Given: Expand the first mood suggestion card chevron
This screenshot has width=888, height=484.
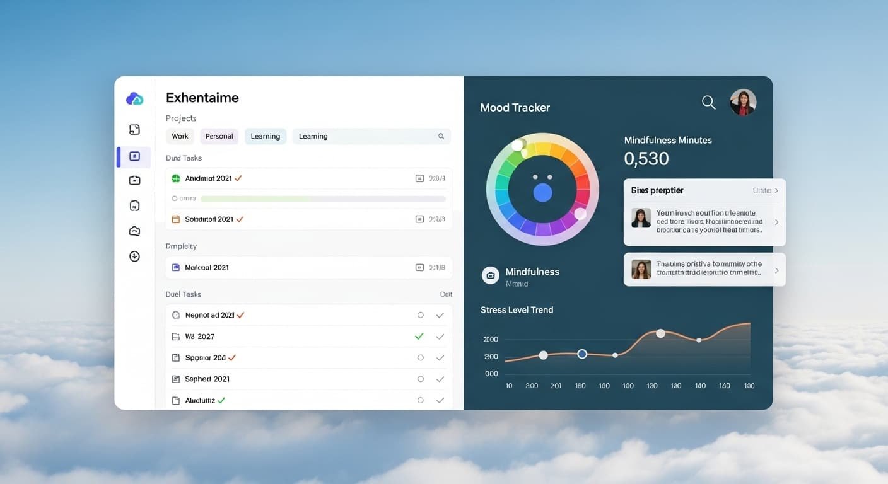Looking at the screenshot, I should click(x=776, y=222).
